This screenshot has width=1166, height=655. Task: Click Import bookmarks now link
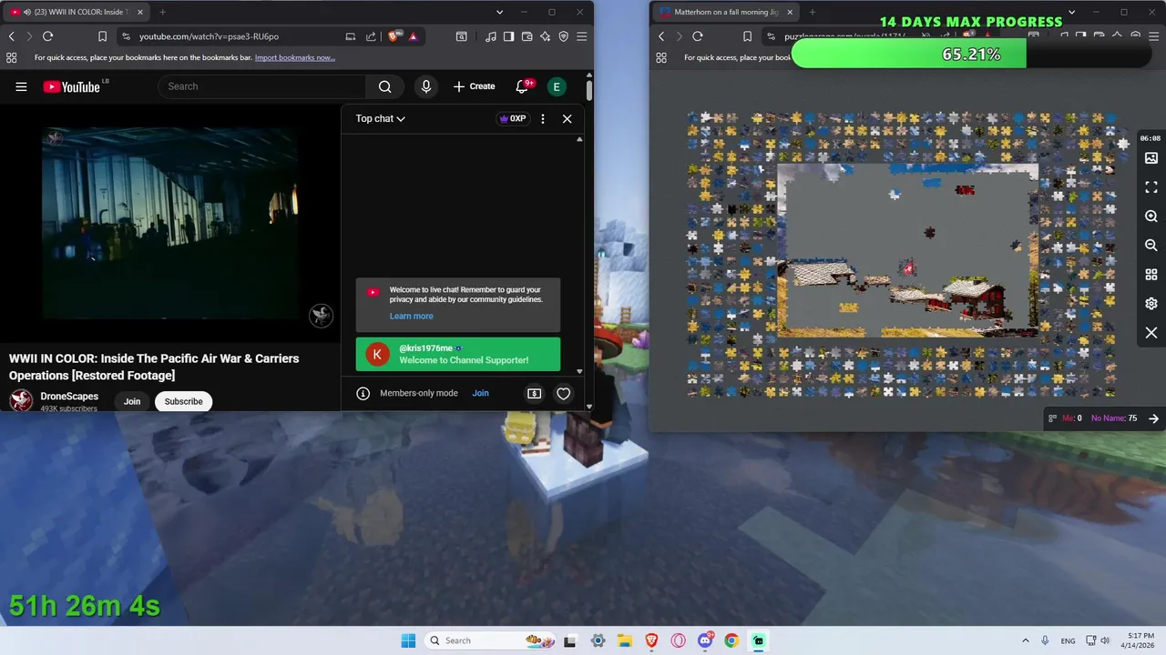coord(295,57)
